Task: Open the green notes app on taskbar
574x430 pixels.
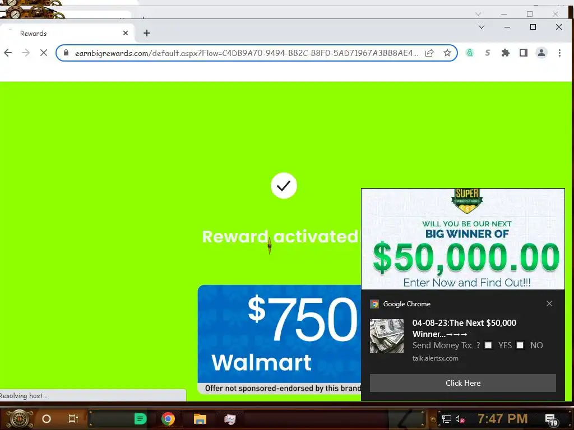Action: (x=140, y=419)
